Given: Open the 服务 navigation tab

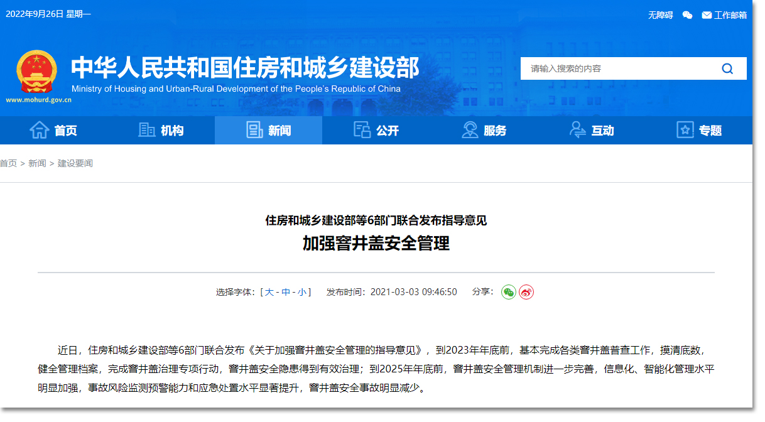Looking at the screenshot, I should [x=484, y=131].
